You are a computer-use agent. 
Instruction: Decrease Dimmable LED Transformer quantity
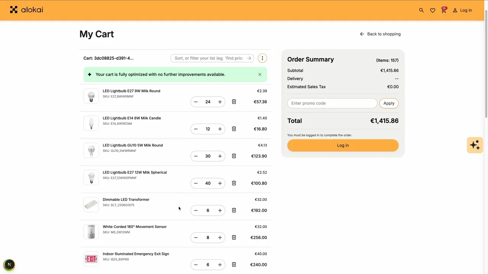196,210
